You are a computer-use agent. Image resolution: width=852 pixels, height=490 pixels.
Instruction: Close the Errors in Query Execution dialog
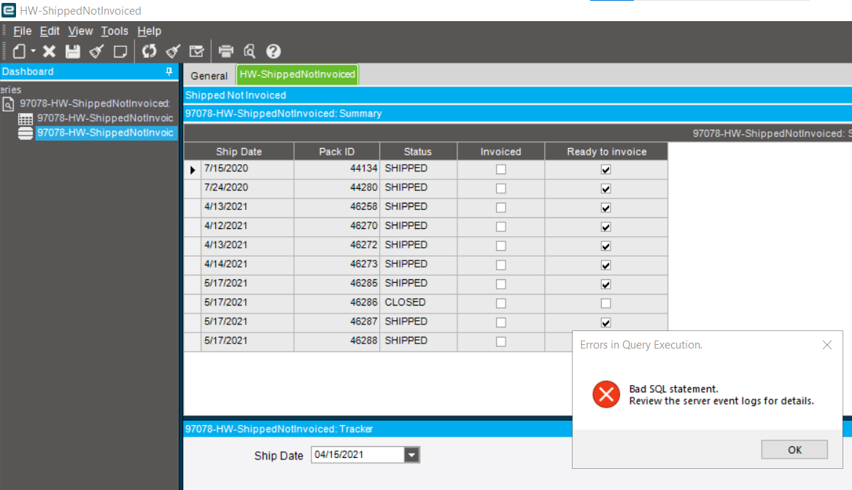[827, 345]
